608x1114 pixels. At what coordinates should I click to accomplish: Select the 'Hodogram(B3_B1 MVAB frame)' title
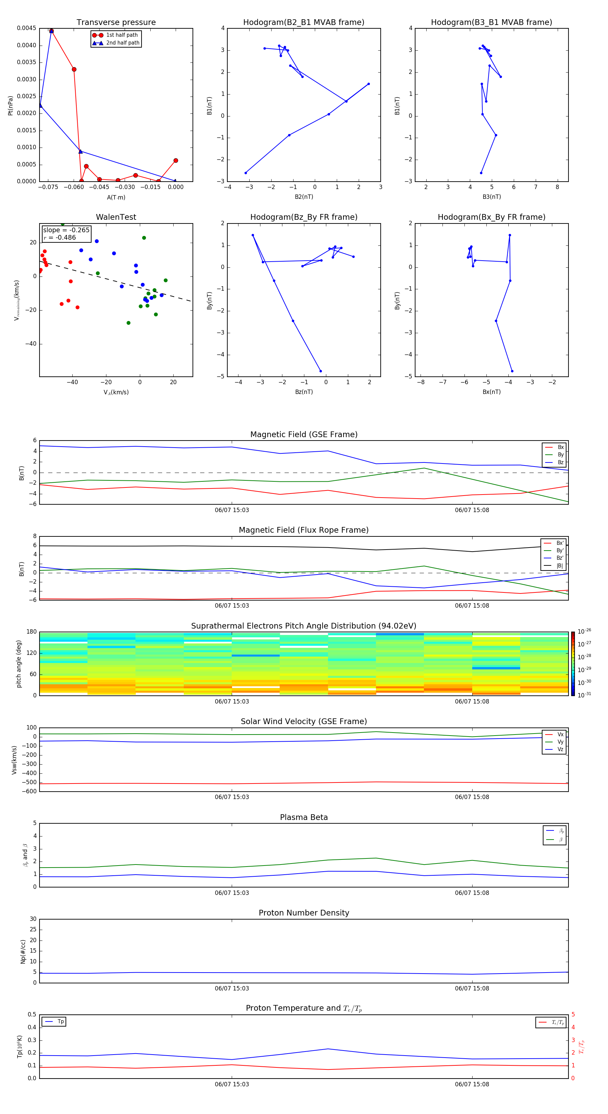point(491,23)
